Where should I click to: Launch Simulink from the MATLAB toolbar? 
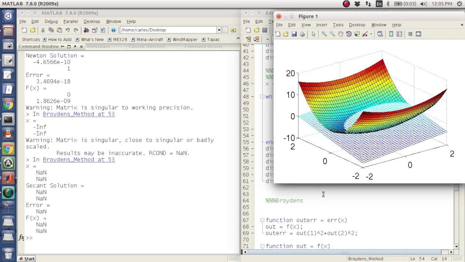(x=86, y=30)
